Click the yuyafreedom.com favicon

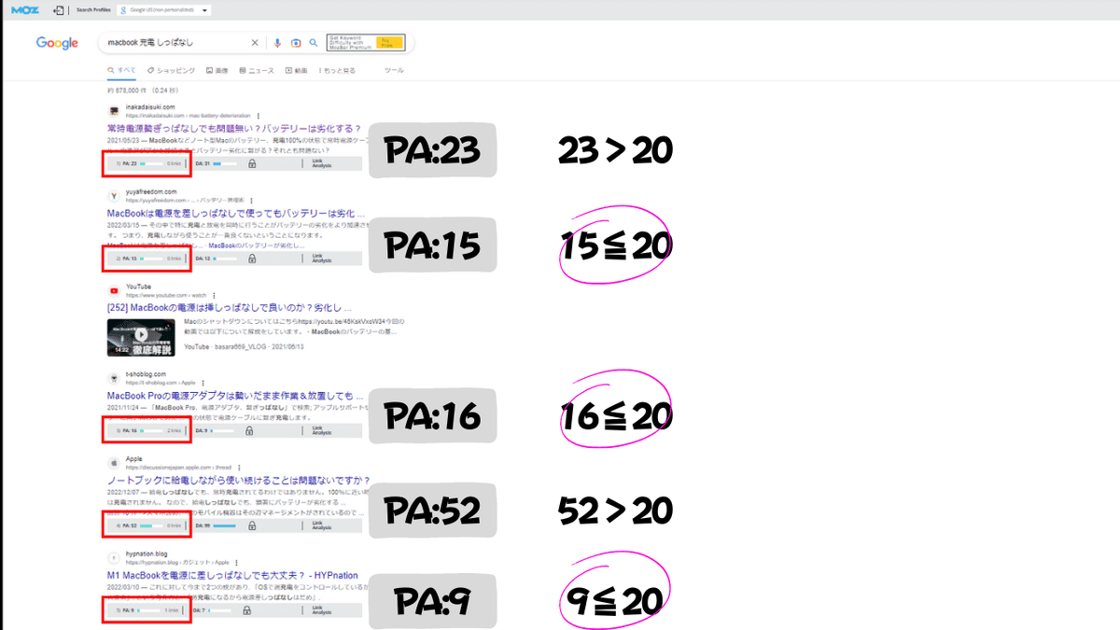(113, 195)
